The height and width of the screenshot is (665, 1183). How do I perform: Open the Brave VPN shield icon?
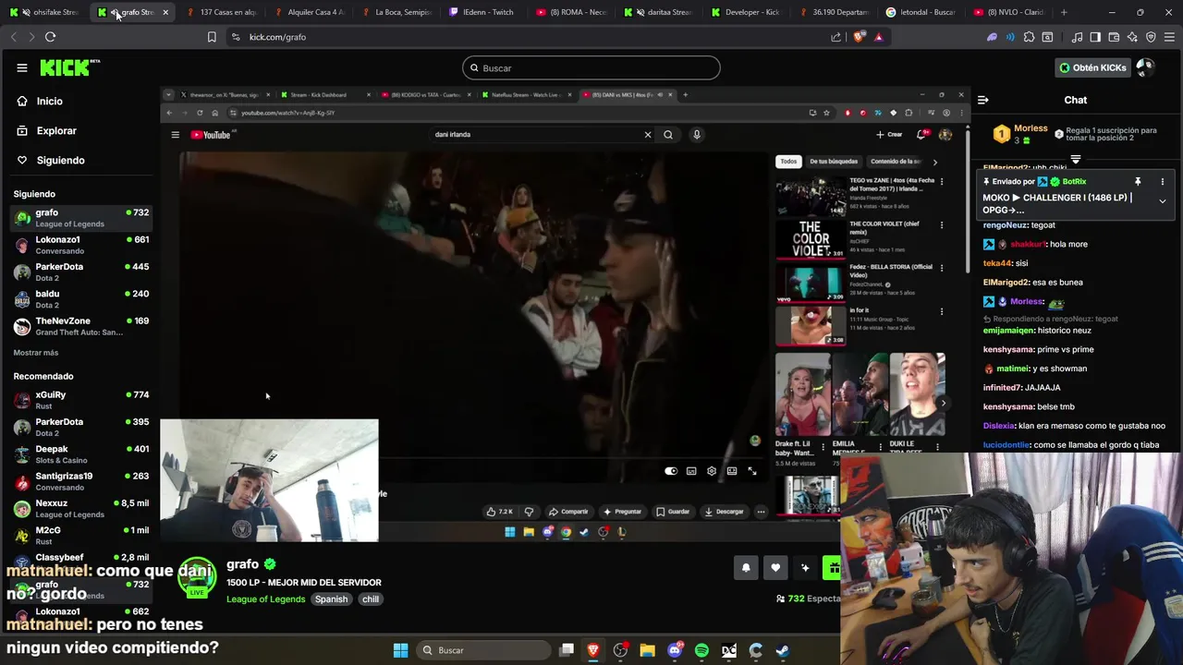(x=1151, y=37)
